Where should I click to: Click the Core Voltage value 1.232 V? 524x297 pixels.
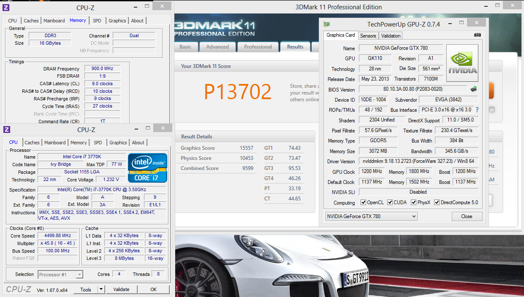click(x=111, y=179)
